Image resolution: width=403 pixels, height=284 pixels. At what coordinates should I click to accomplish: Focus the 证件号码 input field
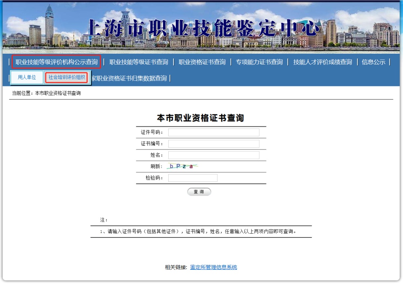click(x=213, y=133)
